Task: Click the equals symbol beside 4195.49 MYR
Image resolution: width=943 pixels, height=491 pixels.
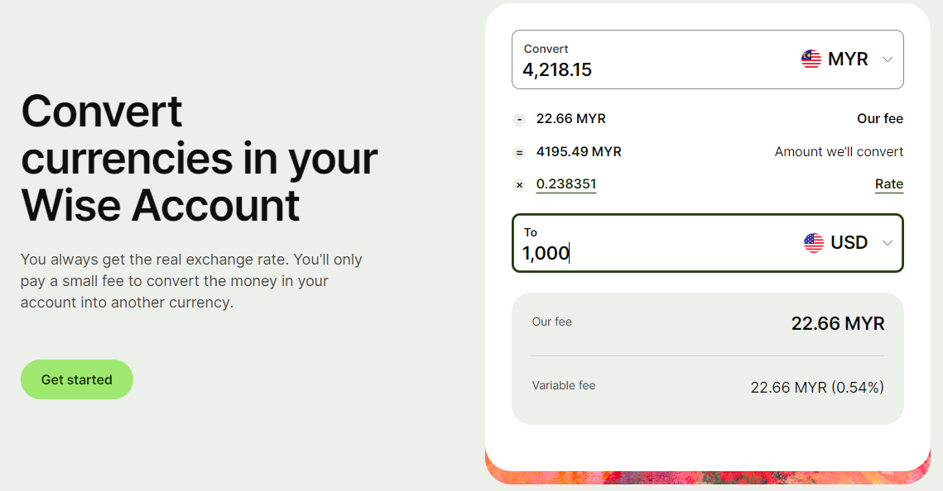Action: coord(519,153)
